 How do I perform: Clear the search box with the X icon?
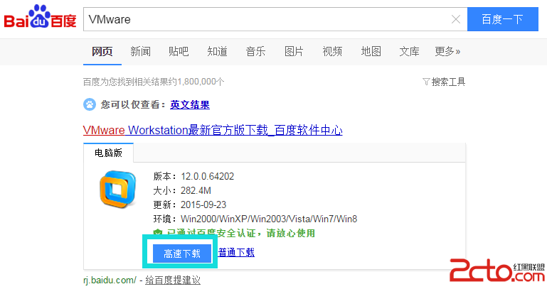456,19
